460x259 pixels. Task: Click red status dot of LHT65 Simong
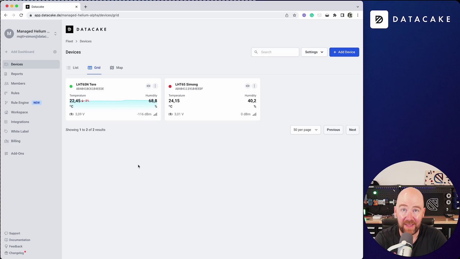[170, 86]
